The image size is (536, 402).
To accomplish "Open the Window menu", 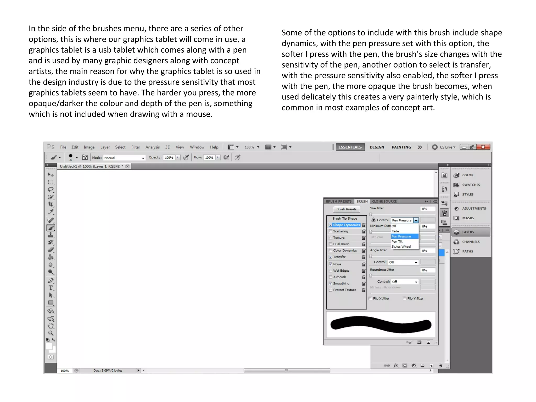I will [197, 147].
